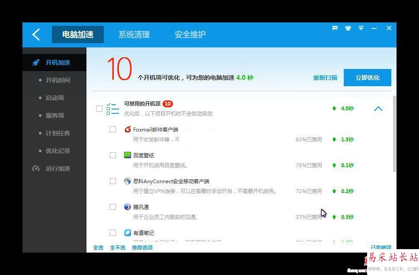The height and width of the screenshot is (275, 419).
Task: Click the 腾讯通 item name
Action: [x=141, y=207]
